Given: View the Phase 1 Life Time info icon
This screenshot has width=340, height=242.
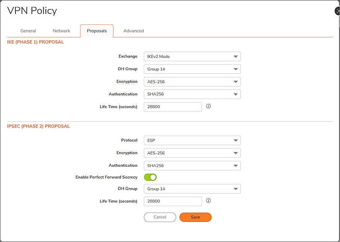Looking at the screenshot, I should coord(208,106).
